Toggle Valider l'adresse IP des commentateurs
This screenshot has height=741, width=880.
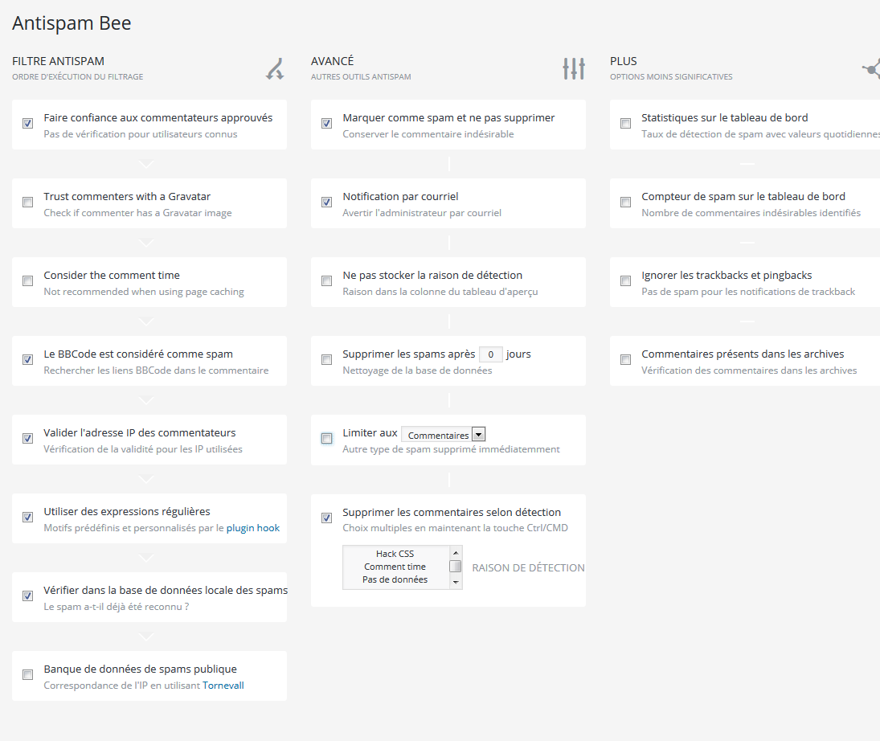pos(27,439)
